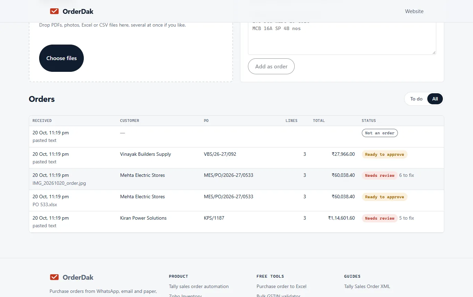473x297 pixels.
Task: Click the 6 to fix note
Action: tap(407, 175)
